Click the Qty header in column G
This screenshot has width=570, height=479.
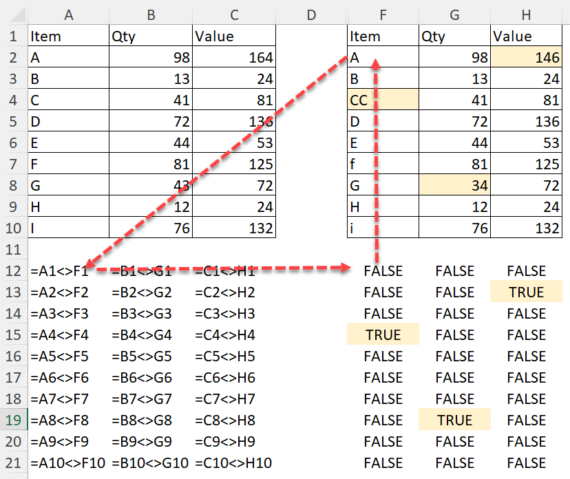tap(454, 36)
